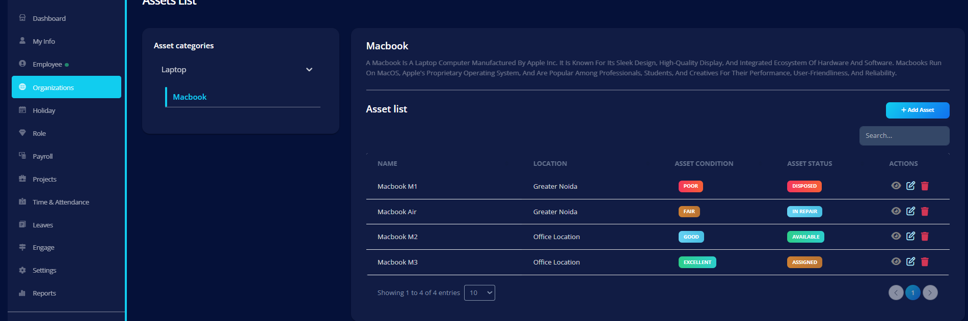968x321 pixels.
Task: View Macbook Air details via eye icon
Action: coord(896,211)
